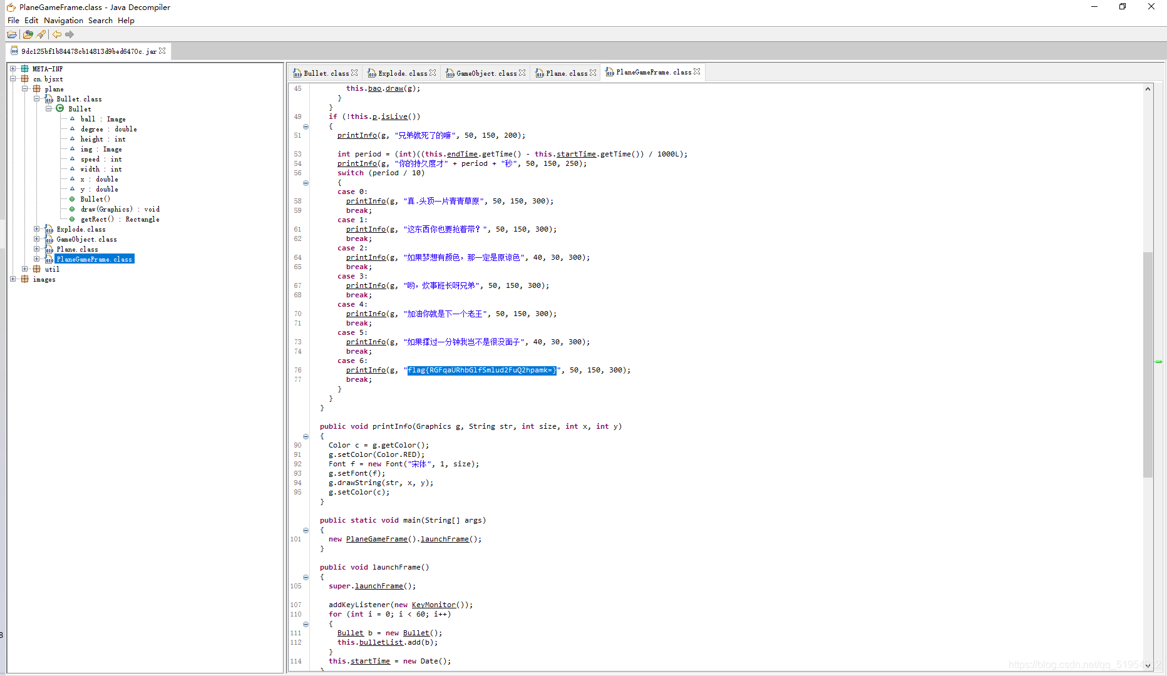Follow the bulletList link on line 112
The image size is (1167, 676).
(x=381, y=642)
